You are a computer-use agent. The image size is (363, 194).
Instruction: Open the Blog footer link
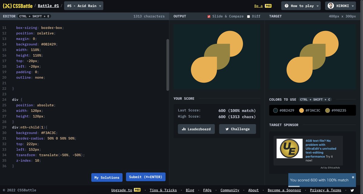tap(190, 190)
